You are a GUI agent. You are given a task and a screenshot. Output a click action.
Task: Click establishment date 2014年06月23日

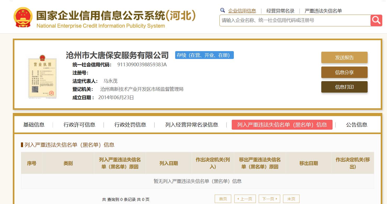tap(116, 98)
